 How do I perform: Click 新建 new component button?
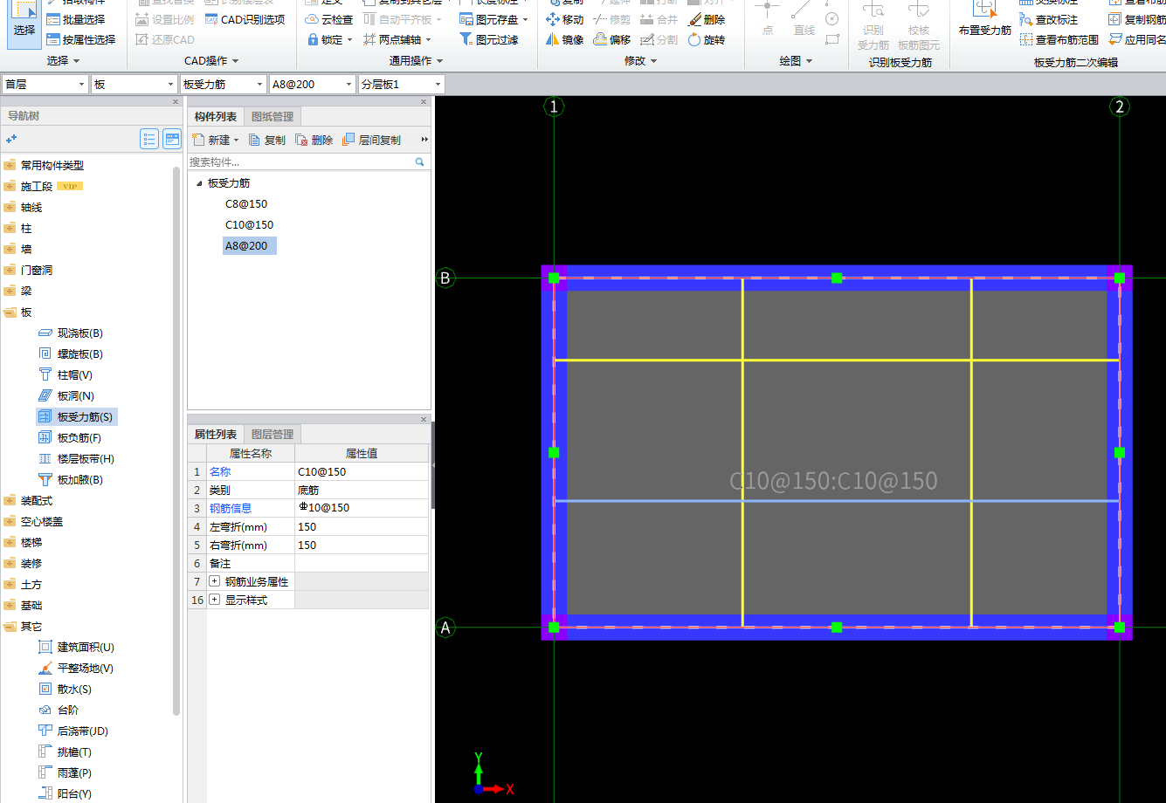(215, 140)
